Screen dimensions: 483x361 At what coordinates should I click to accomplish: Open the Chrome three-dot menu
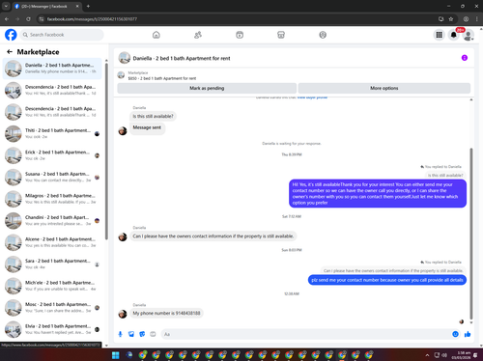pyautogui.click(x=477, y=19)
